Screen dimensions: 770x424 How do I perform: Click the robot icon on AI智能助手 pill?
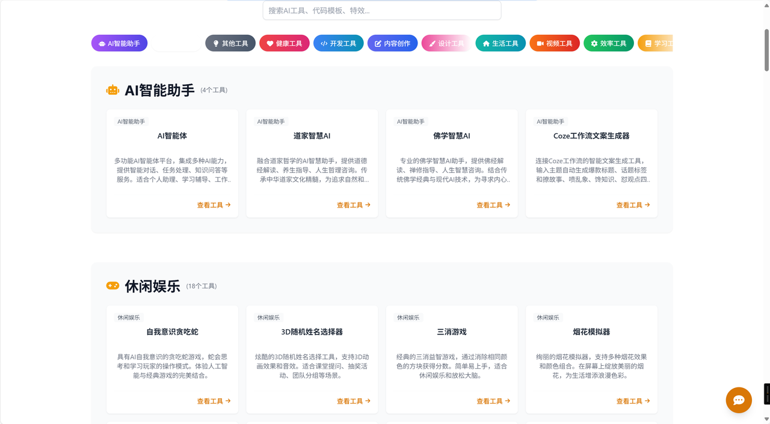pyautogui.click(x=102, y=44)
